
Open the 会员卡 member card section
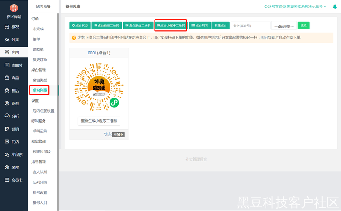[14, 180]
